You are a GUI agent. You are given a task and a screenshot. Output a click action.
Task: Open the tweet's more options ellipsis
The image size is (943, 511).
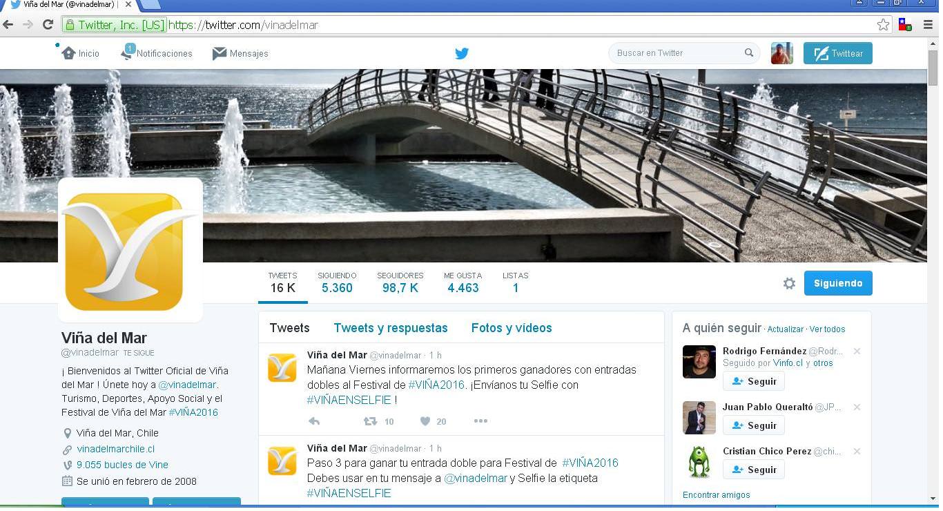481,421
